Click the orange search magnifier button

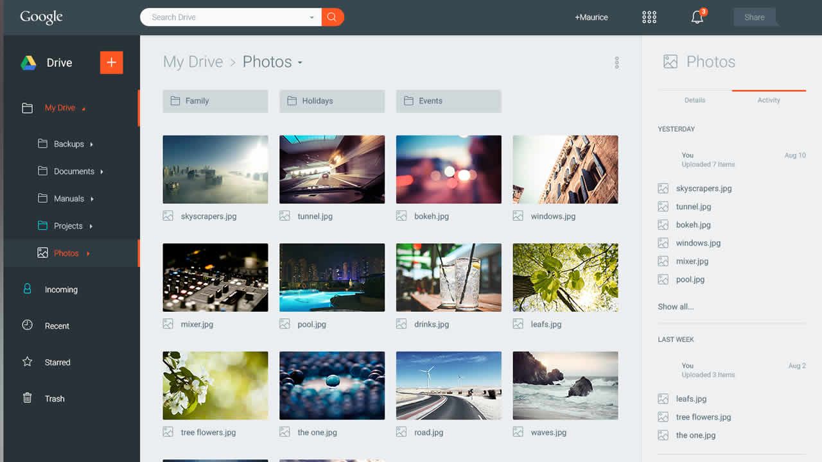pyautogui.click(x=332, y=17)
